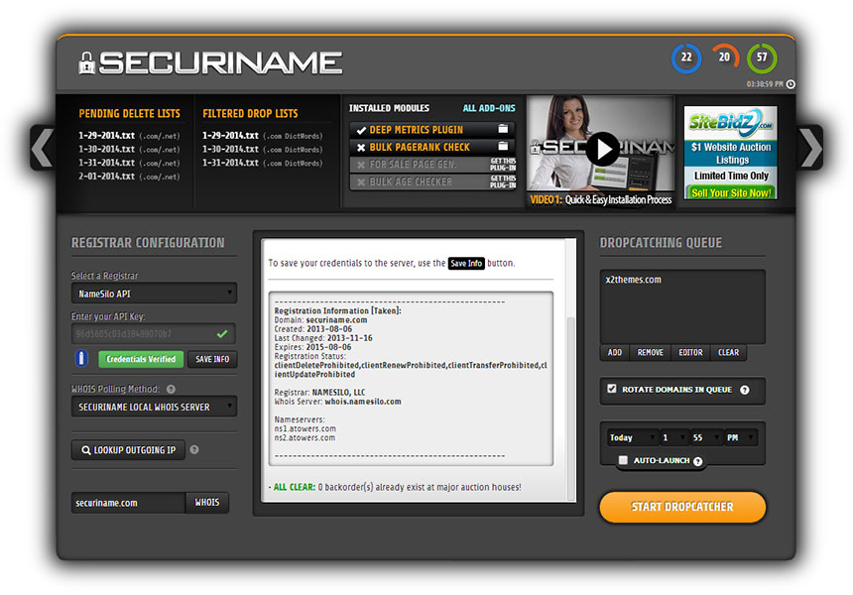This screenshot has height=595, width=853.
Task: Open help icon next to Auto-Launch
Action: [698, 461]
